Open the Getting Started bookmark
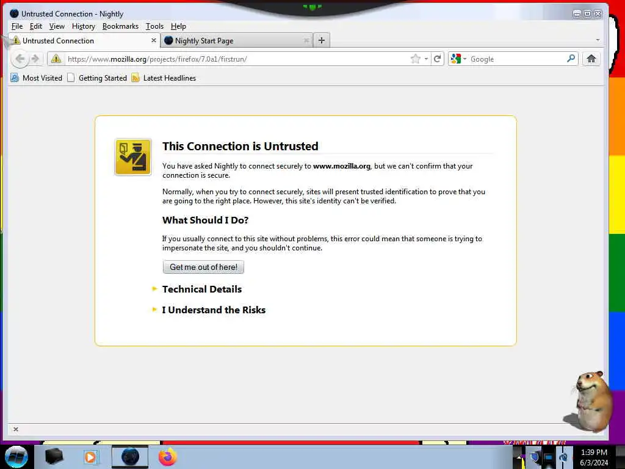Viewport: 625px width, 469px height. pyautogui.click(x=97, y=78)
